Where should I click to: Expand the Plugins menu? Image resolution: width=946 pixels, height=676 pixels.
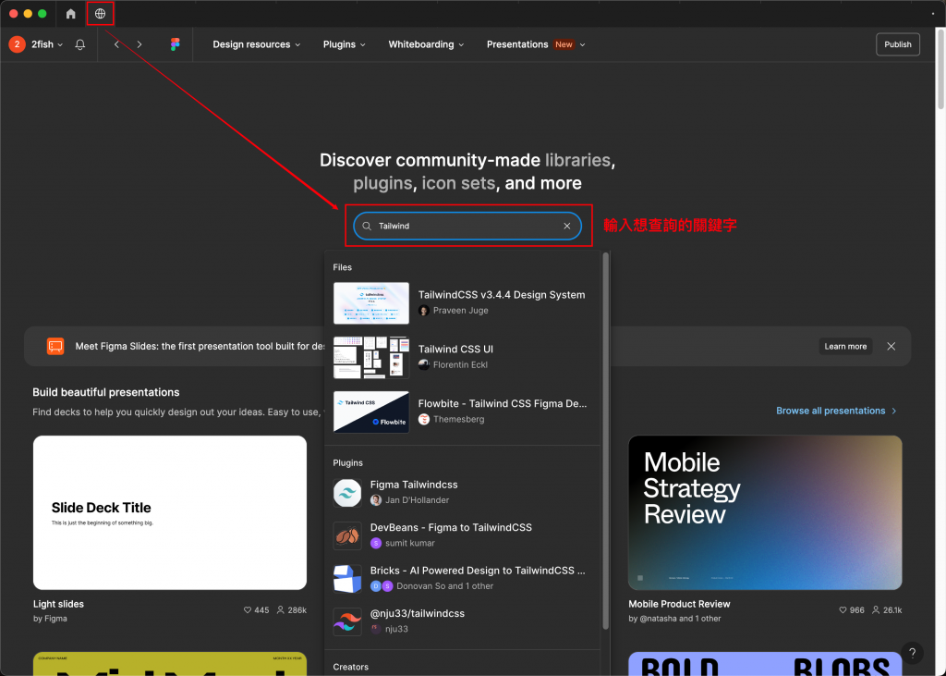344,44
